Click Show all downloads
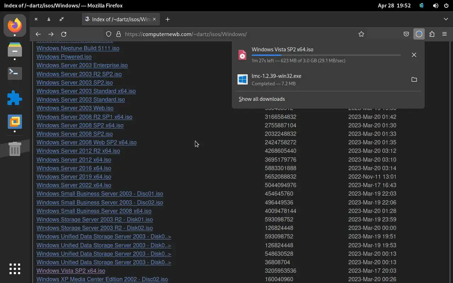 (x=262, y=99)
